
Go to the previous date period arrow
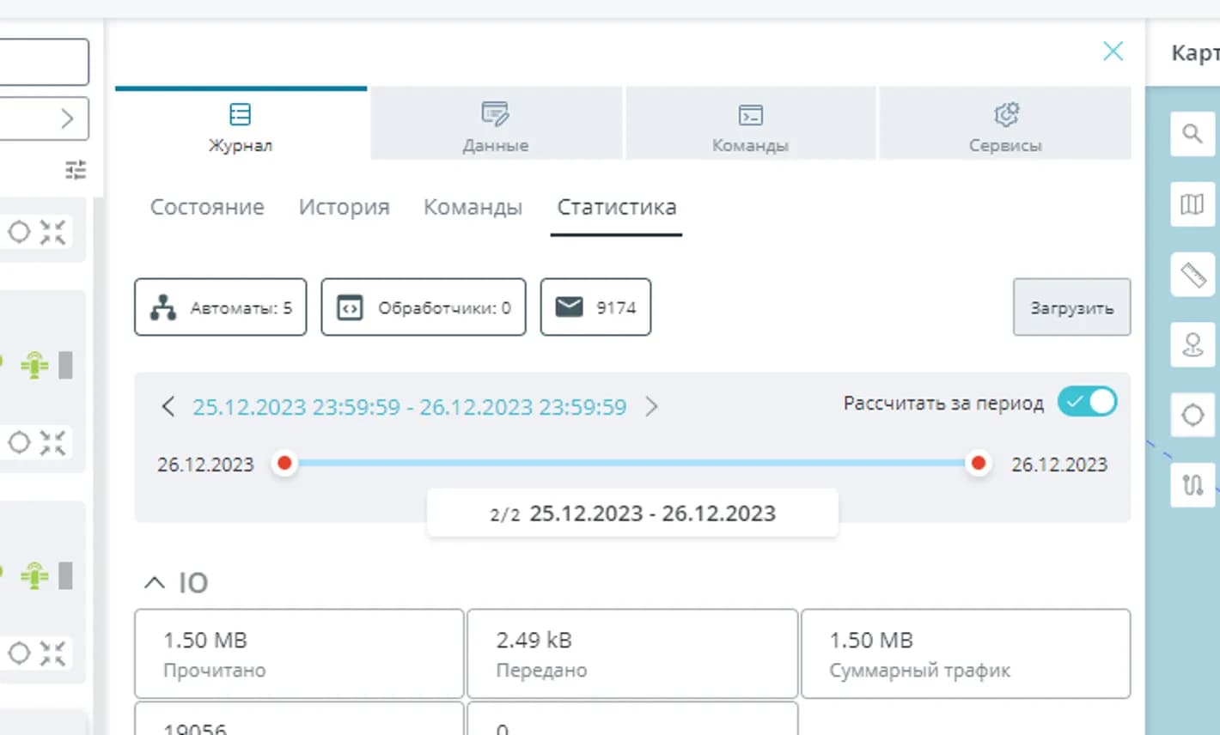pos(168,406)
